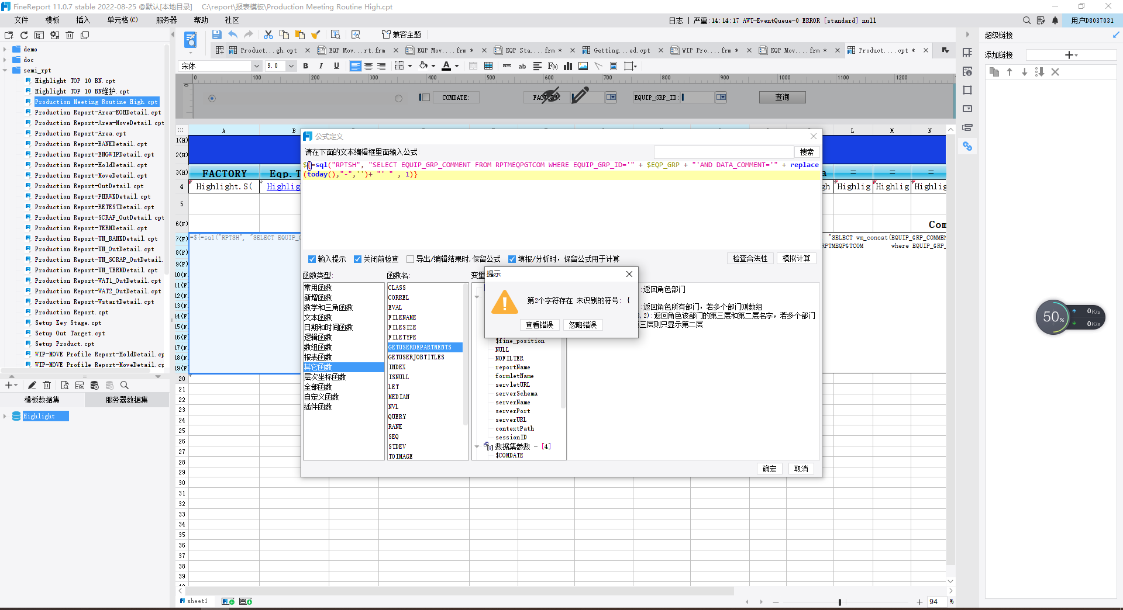This screenshot has width=1123, height=610.
Task: Click the Insert chart bar icon
Action: tap(568, 66)
